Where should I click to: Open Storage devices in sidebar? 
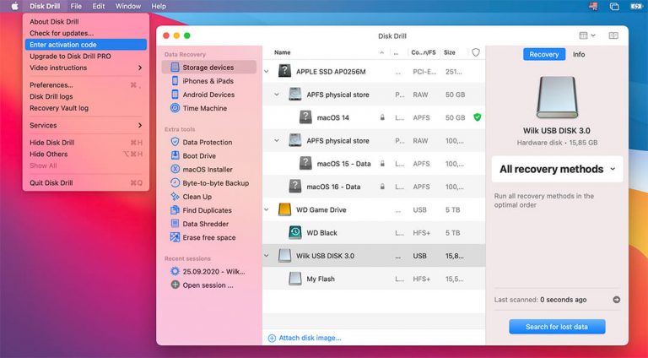208,68
